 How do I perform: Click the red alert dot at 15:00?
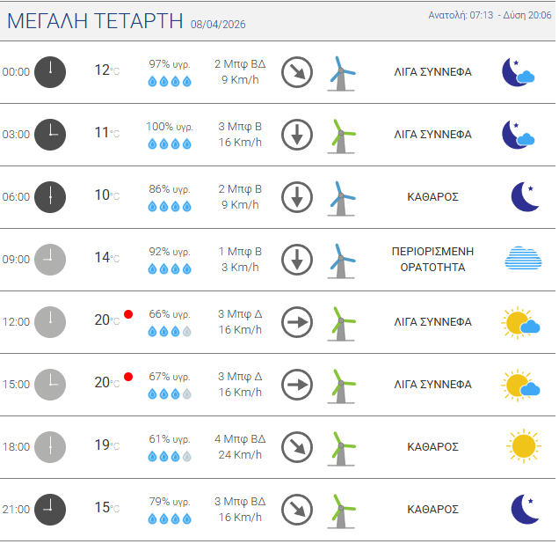click(128, 377)
